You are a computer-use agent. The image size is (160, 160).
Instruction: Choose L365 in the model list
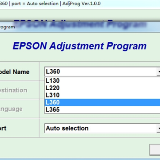[102, 110]
